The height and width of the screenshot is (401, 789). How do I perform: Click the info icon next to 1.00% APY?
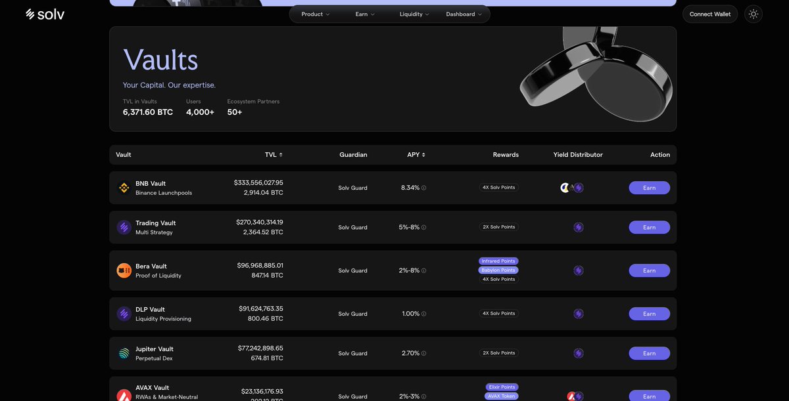(x=423, y=314)
